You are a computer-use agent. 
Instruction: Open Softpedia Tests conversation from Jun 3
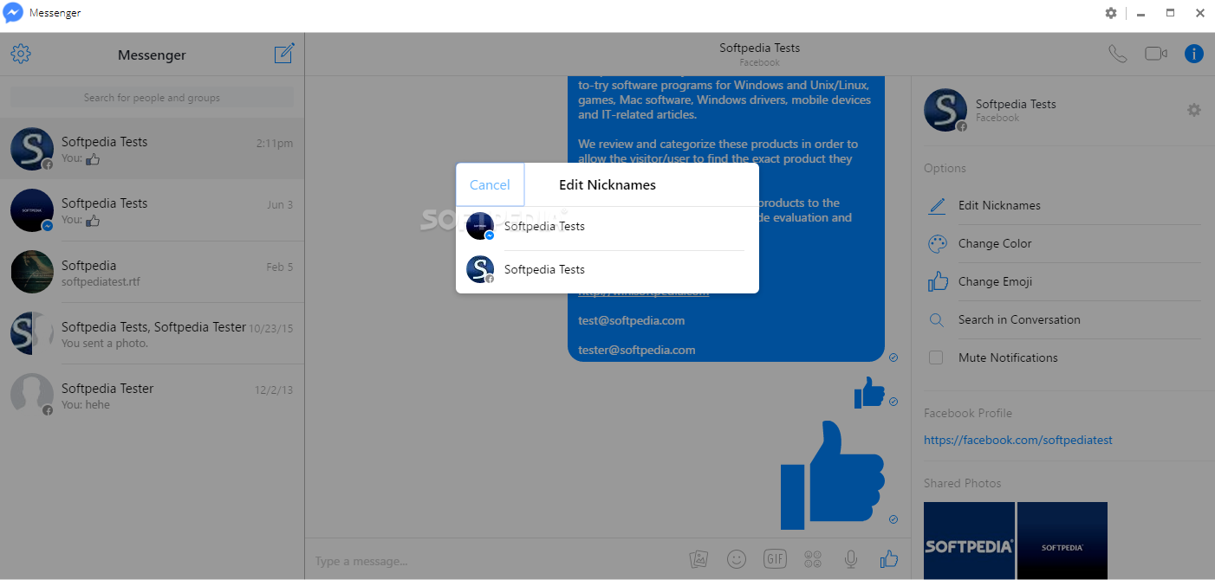[152, 210]
